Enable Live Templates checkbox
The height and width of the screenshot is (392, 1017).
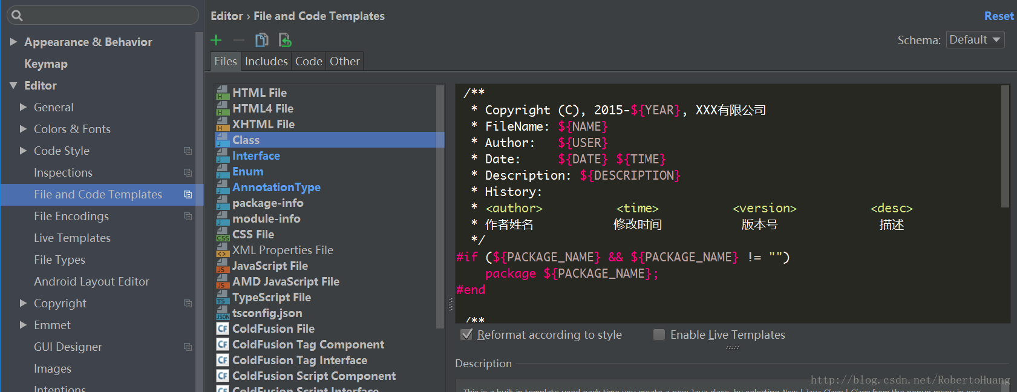[x=659, y=335]
